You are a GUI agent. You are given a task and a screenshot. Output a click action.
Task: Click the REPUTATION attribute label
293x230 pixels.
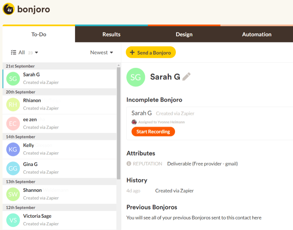[148, 164]
